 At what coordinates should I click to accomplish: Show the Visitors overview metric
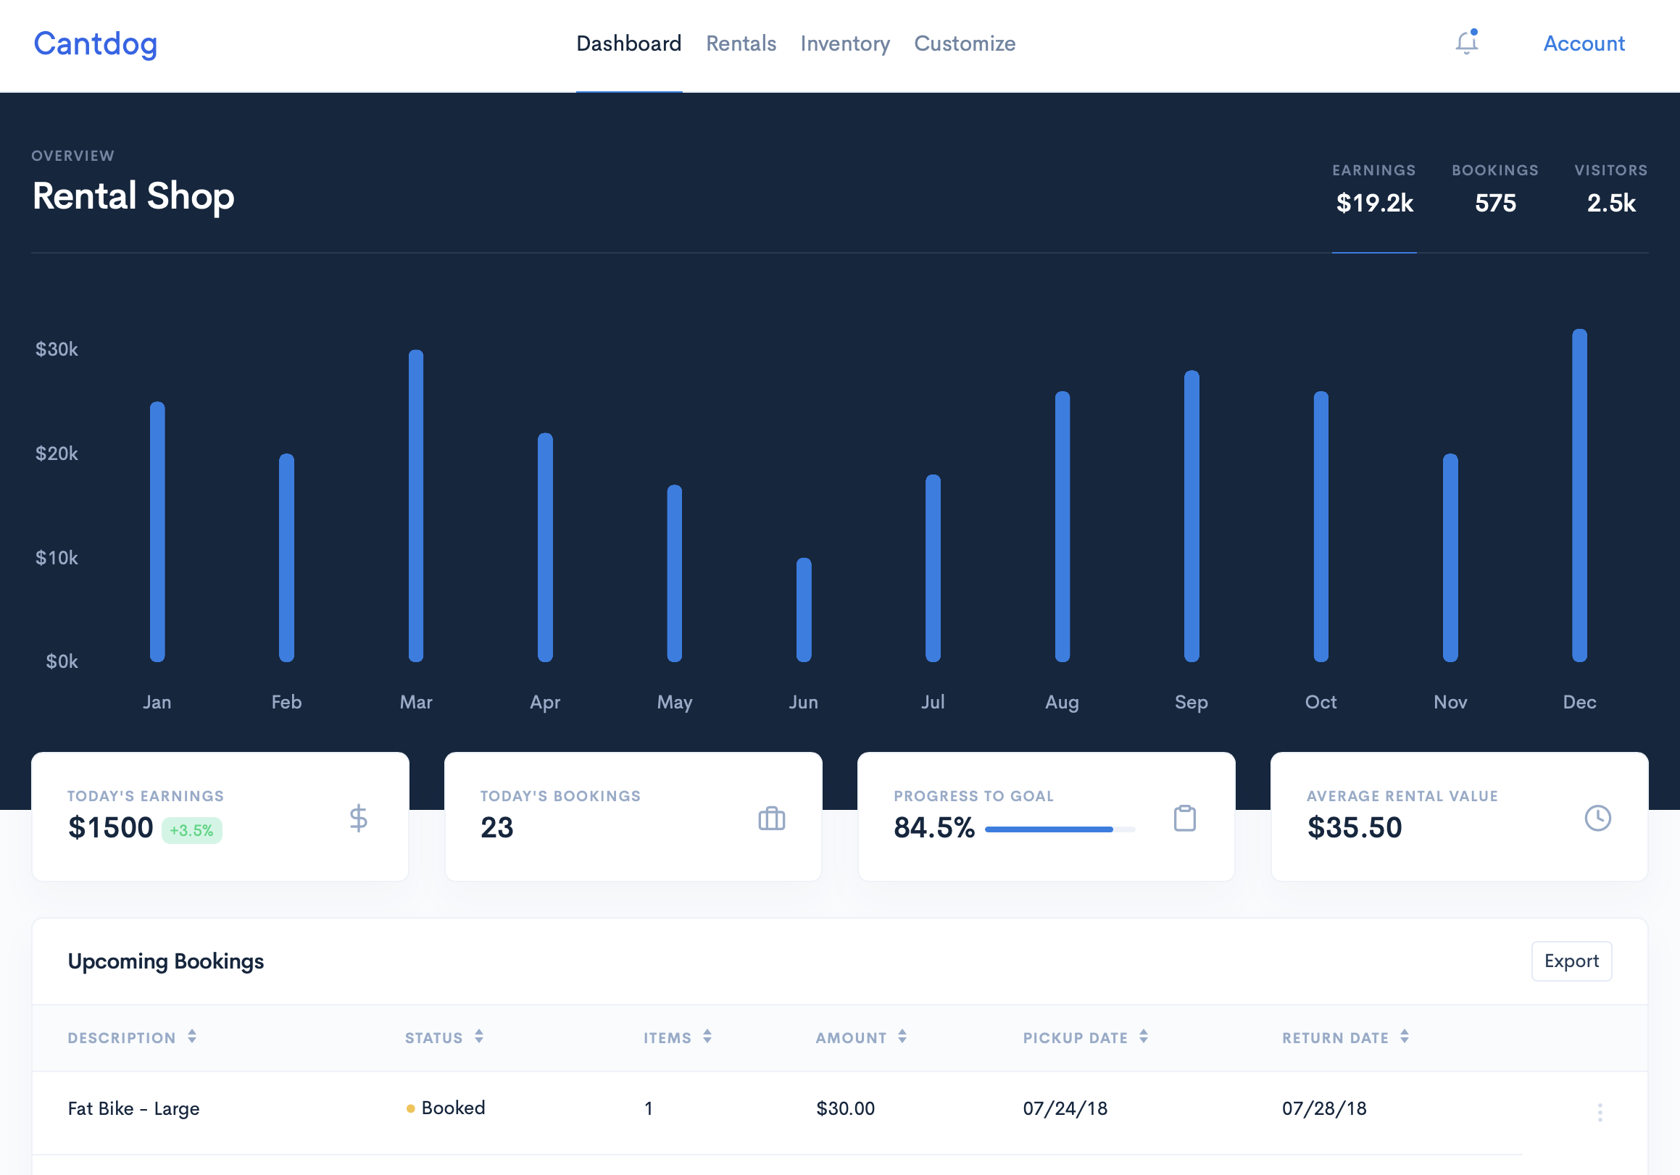point(1610,191)
